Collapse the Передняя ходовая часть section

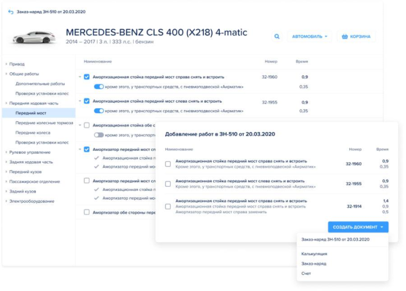tap(6, 103)
